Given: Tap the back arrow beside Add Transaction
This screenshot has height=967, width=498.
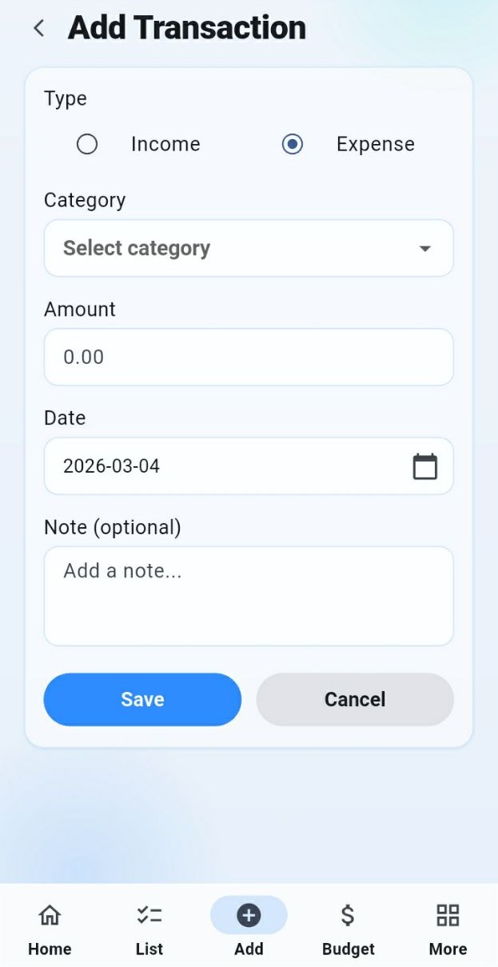Looking at the screenshot, I should pos(38,27).
